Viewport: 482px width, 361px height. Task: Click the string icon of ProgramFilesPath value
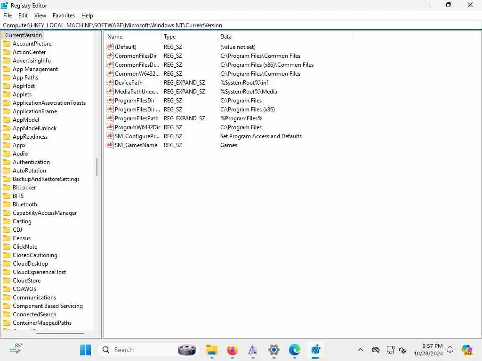tap(110, 118)
